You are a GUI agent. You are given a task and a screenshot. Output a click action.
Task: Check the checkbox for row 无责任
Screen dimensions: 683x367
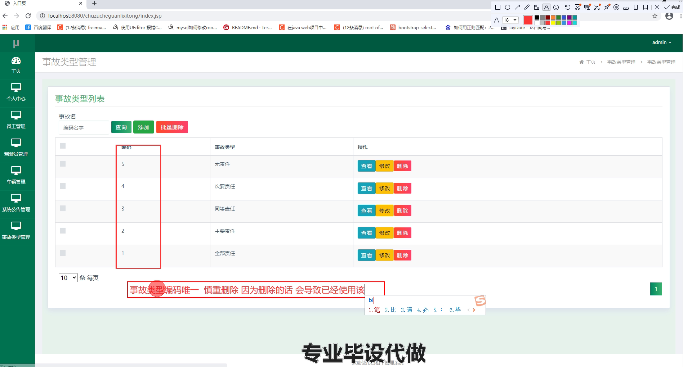coord(63,164)
